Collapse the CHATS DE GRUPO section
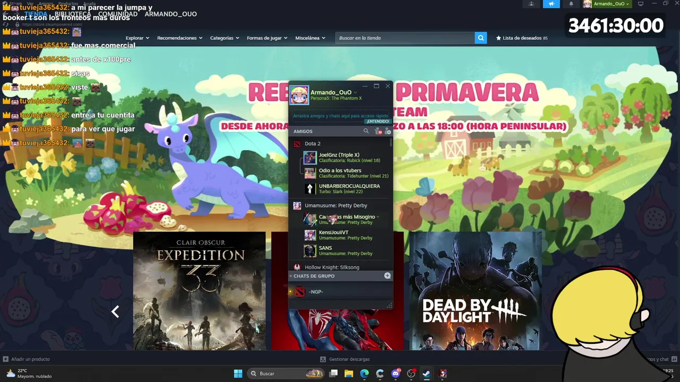 291,276
